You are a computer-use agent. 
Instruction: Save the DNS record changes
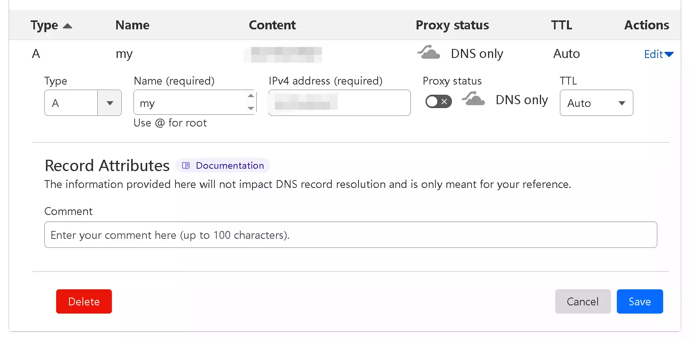tap(639, 301)
